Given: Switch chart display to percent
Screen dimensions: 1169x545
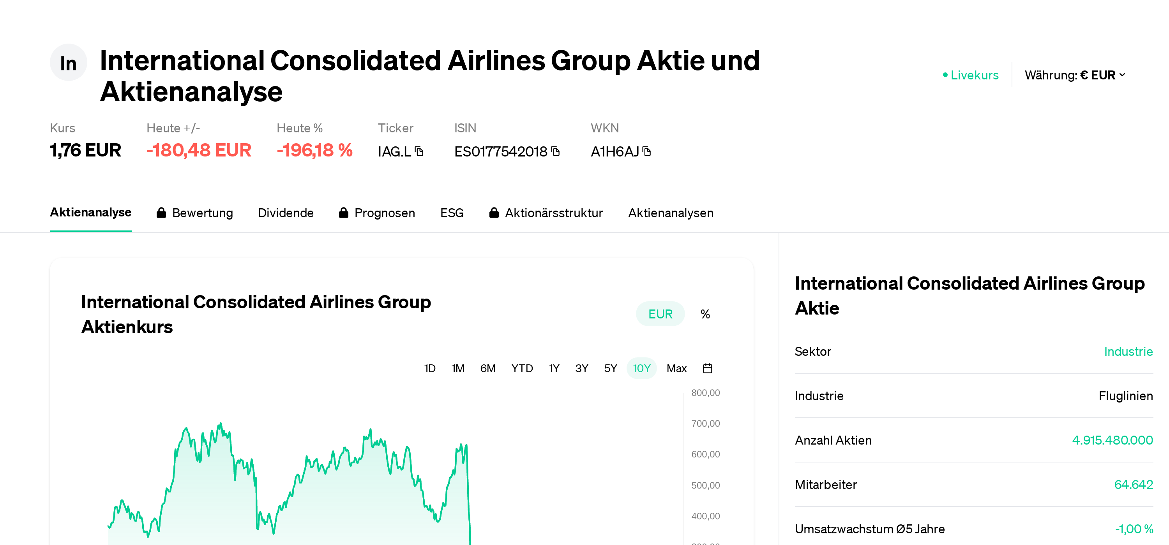Looking at the screenshot, I should [705, 314].
